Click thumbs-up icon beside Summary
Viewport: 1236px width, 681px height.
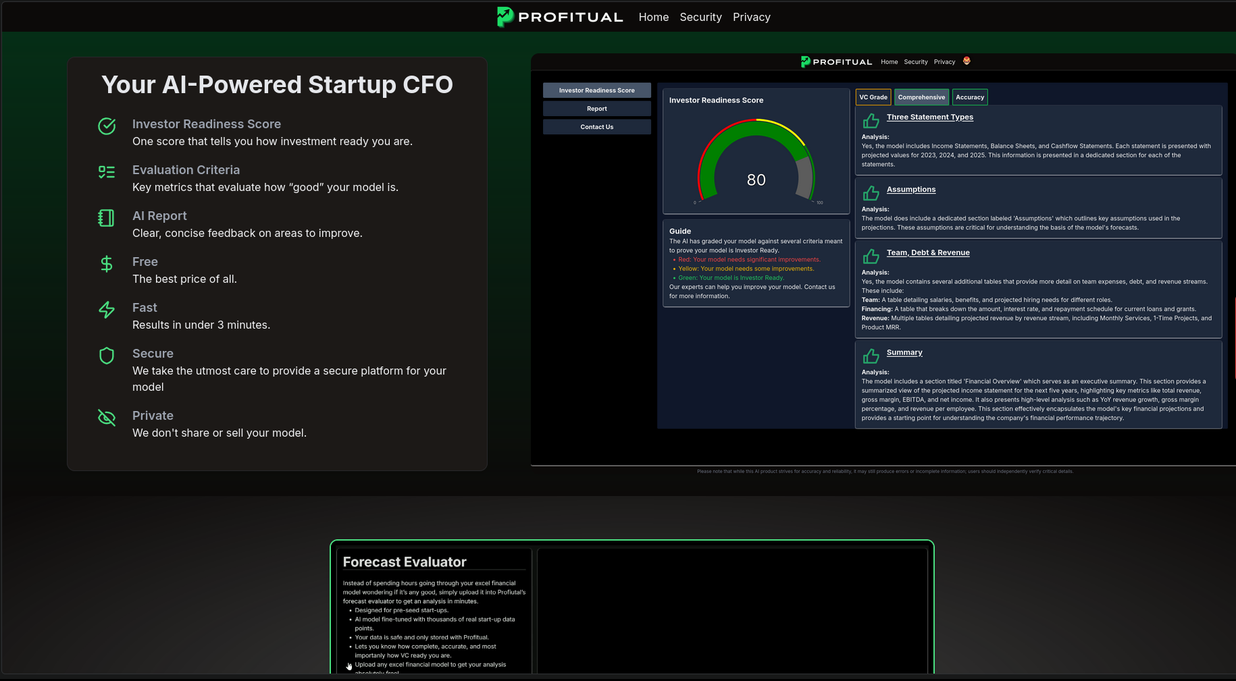[871, 356]
